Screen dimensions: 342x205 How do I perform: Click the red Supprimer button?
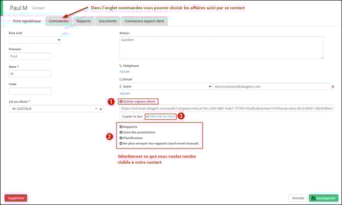tap(16, 198)
